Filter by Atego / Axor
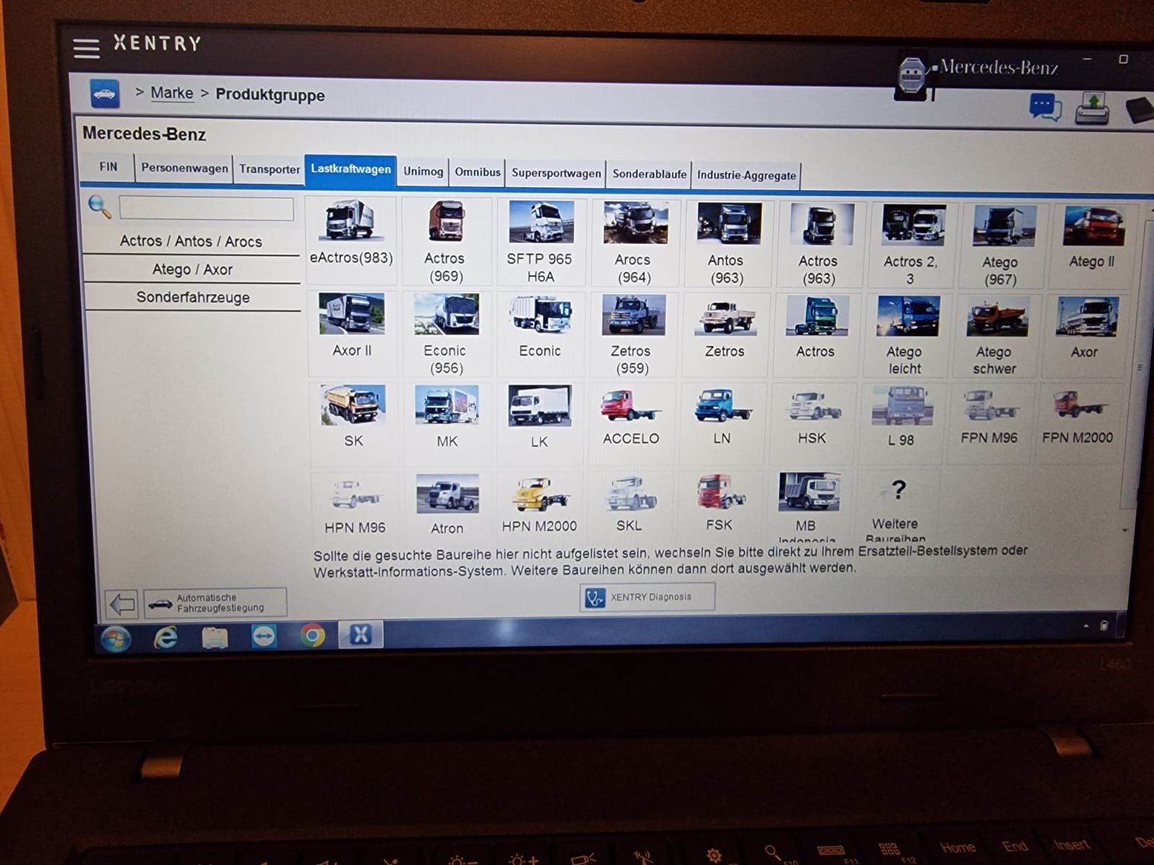The image size is (1154, 865). (x=192, y=270)
